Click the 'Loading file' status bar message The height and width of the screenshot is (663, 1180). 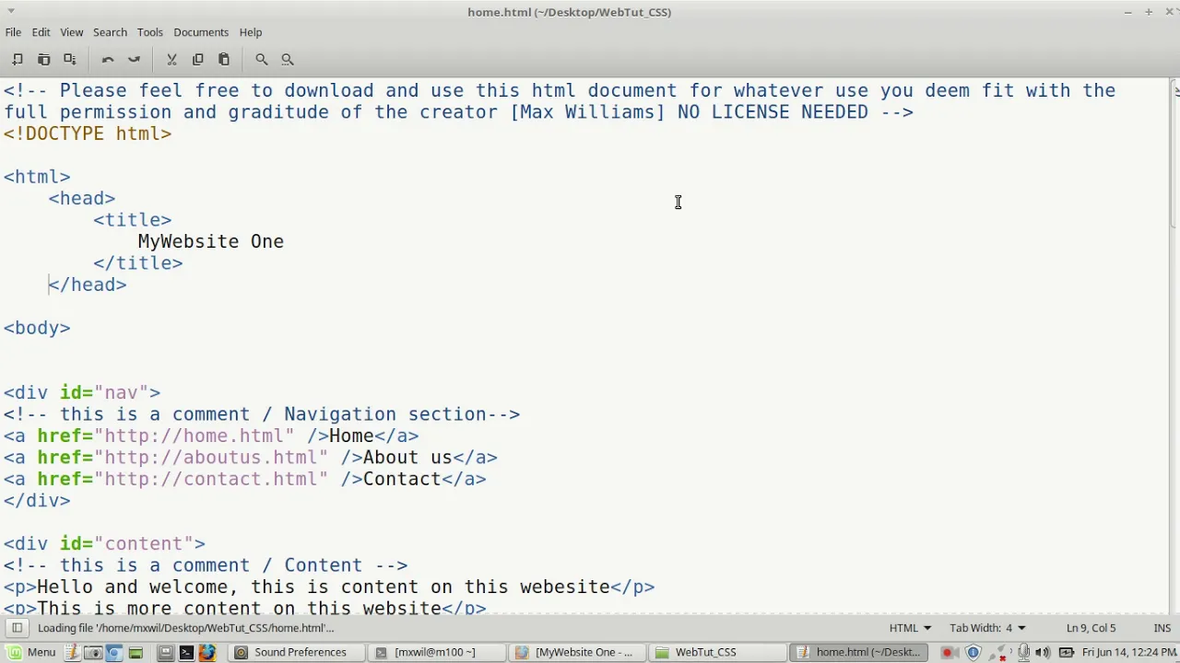(x=186, y=628)
